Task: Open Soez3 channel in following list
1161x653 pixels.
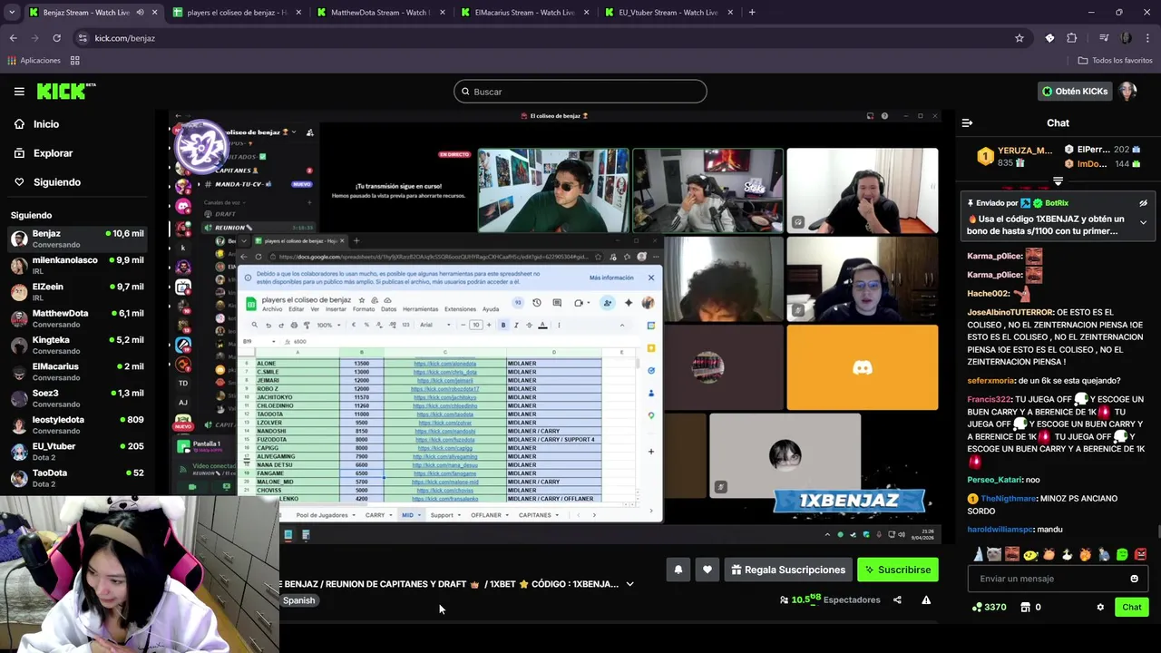Action: point(77,398)
